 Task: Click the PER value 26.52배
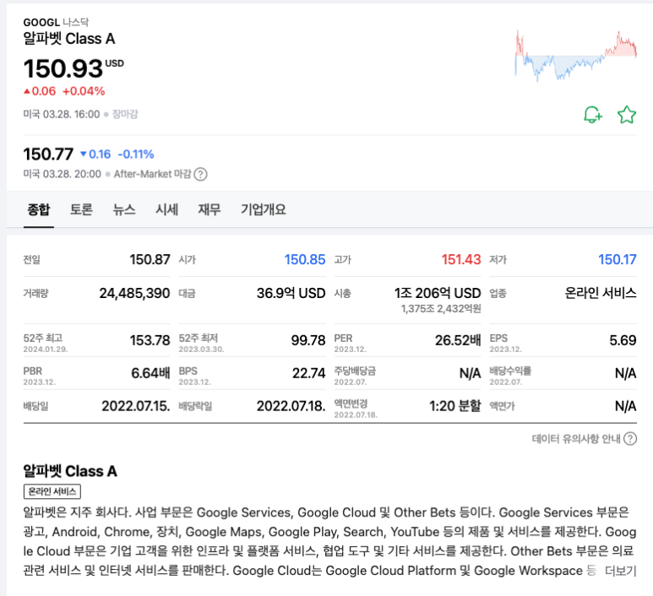click(458, 340)
